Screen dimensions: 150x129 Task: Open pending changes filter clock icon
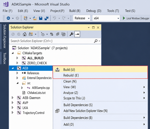(43, 34)
